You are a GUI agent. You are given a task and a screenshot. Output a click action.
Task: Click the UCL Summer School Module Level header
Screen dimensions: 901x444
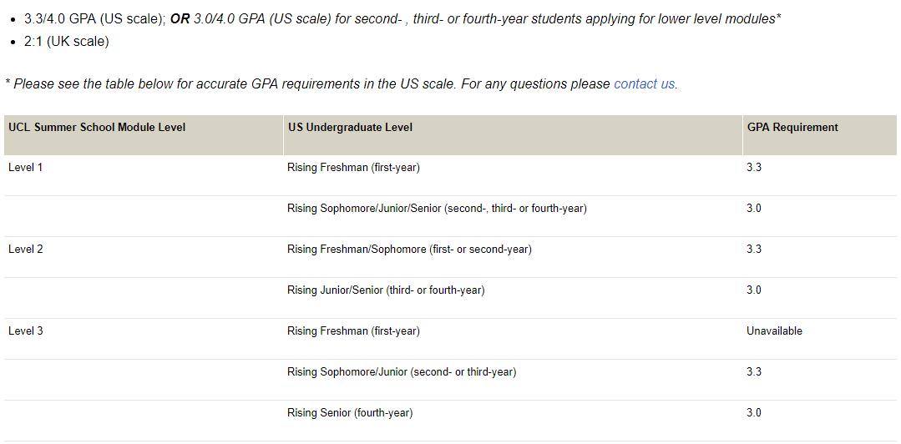pyautogui.click(x=97, y=128)
